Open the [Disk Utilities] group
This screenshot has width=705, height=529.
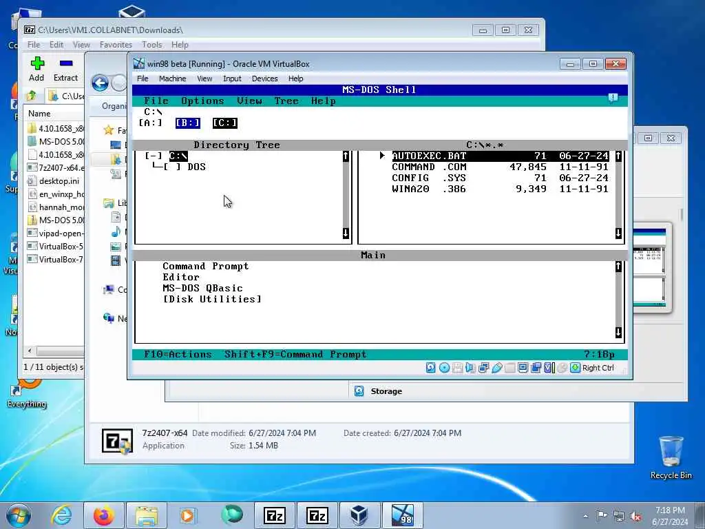pyautogui.click(x=212, y=299)
